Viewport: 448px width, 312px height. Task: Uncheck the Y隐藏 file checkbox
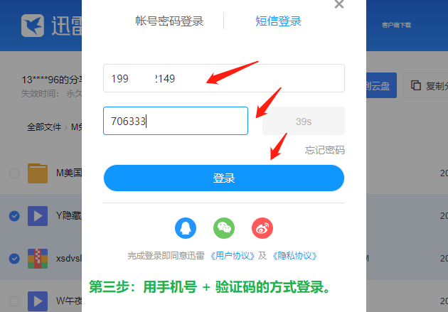click(14, 216)
